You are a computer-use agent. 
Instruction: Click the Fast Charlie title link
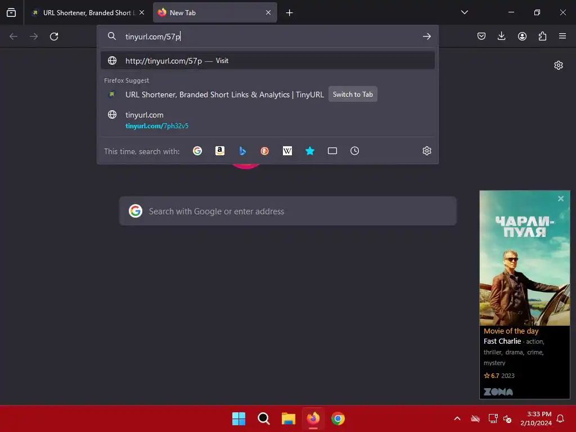502,341
